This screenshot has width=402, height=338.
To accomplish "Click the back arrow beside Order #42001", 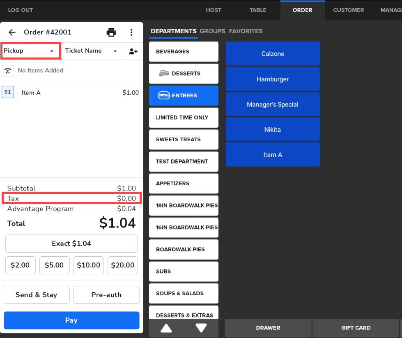I will 12,32.
